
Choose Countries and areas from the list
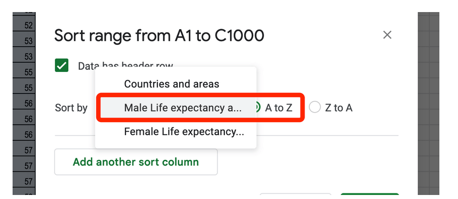[x=172, y=84]
